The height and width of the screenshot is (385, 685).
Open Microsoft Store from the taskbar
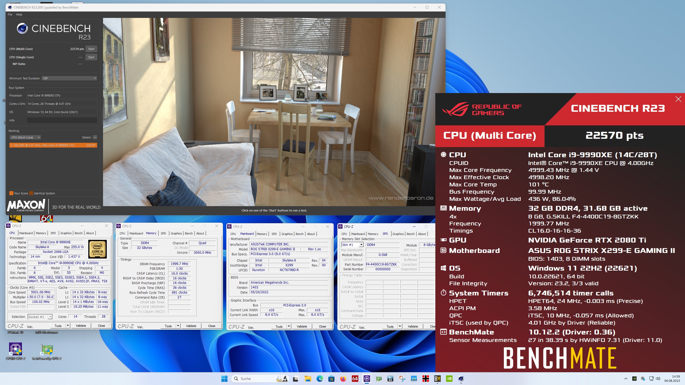coord(331,379)
